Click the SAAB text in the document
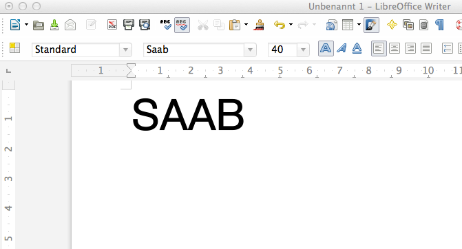The image size is (462, 249). tap(188, 115)
